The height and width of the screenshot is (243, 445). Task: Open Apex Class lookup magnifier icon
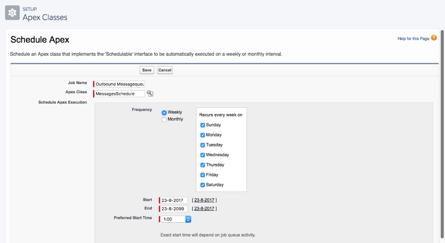point(150,94)
